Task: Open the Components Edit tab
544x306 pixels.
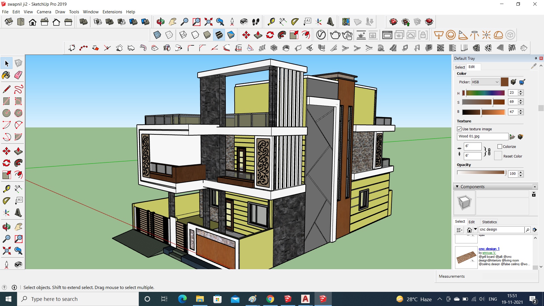Action: pyautogui.click(x=471, y=222)
